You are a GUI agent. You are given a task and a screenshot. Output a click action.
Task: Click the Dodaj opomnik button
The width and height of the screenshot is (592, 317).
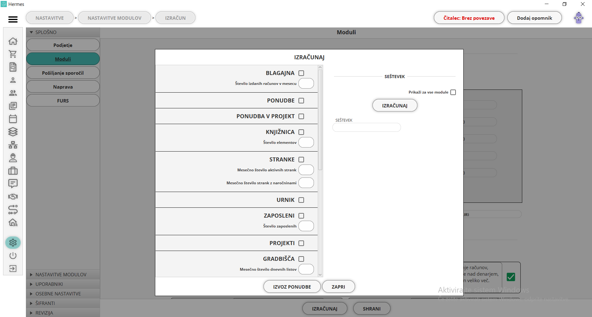pos(535,18)
